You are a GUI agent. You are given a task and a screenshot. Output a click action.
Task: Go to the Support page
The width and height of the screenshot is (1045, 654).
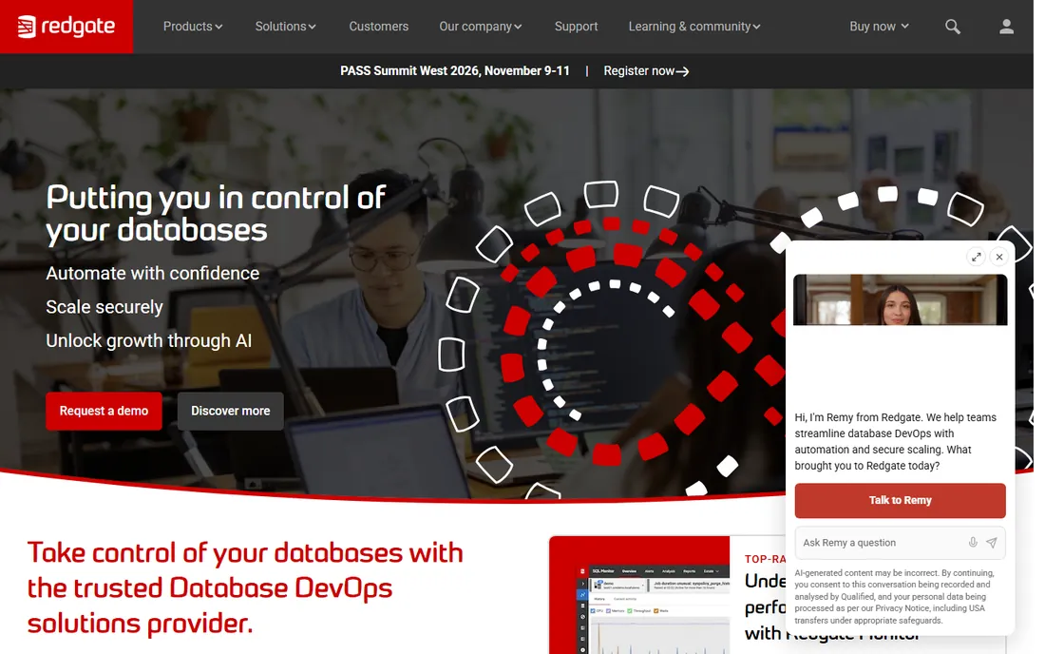coord(576,27)
